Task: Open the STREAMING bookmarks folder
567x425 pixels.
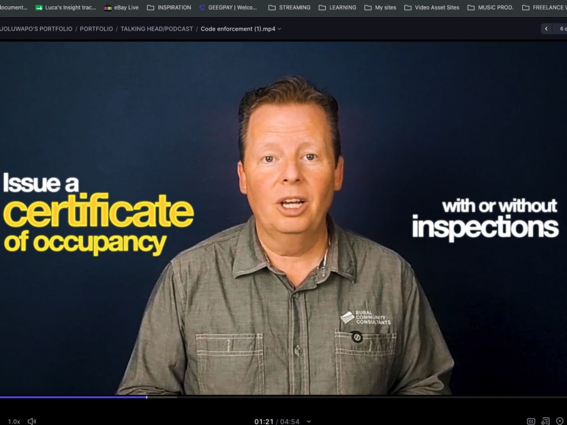Action: (x=289, y=7)
